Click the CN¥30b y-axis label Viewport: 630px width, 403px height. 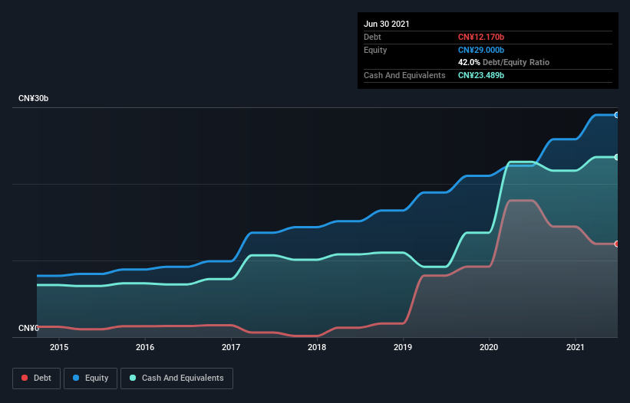click(33, 99)
